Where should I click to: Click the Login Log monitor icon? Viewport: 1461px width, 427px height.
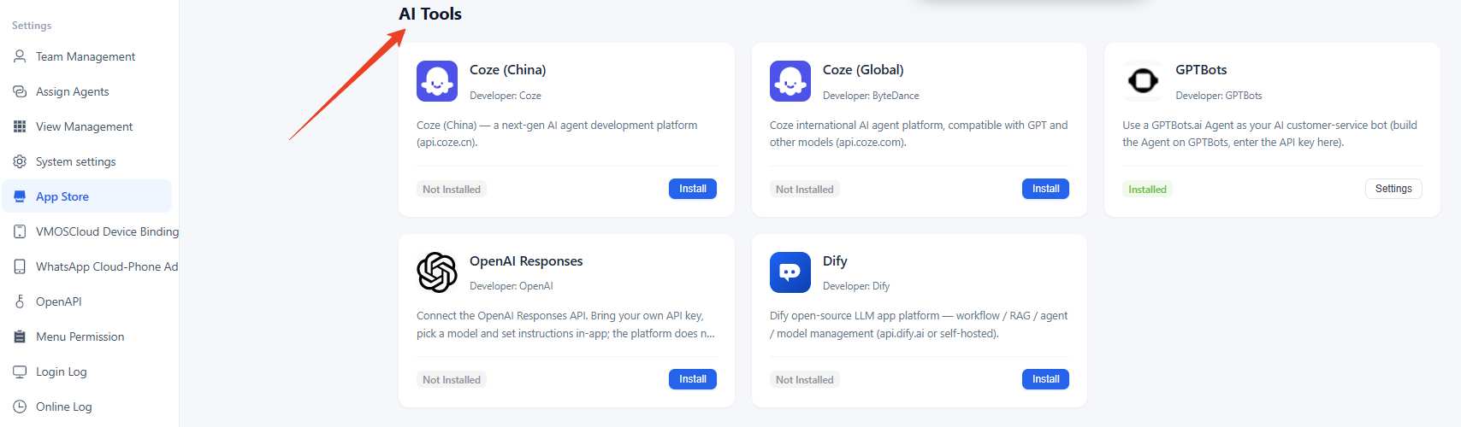coord(20,371)
